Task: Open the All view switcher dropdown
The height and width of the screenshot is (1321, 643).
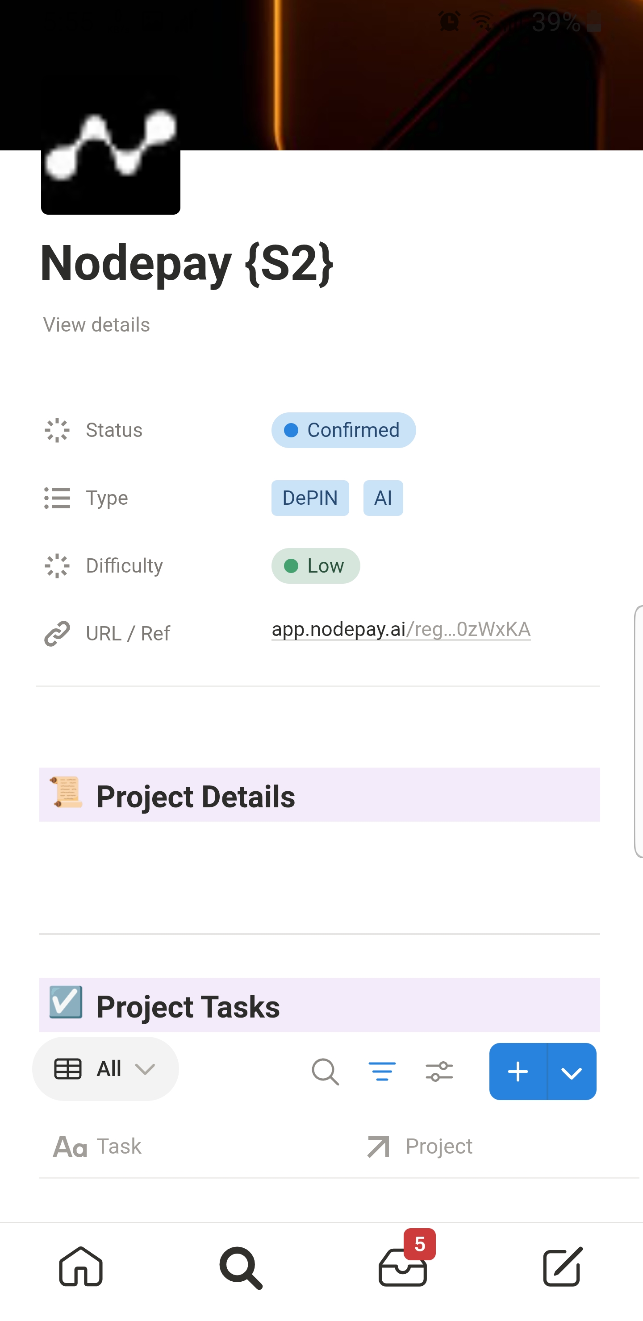Action: (106, 1069)
